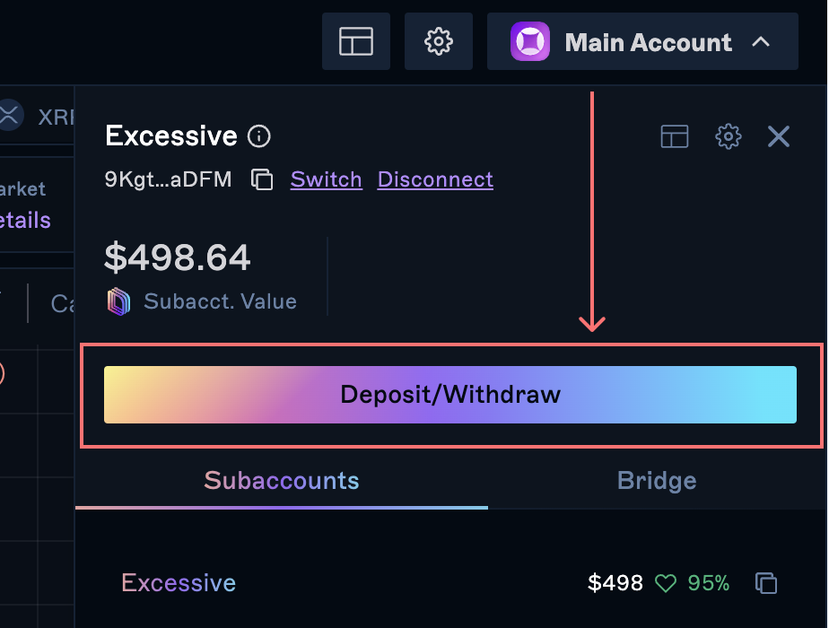This screenshot has width=829, height=628.
Task: Click the purple Main Account logo
Action: tap(529, 42)
